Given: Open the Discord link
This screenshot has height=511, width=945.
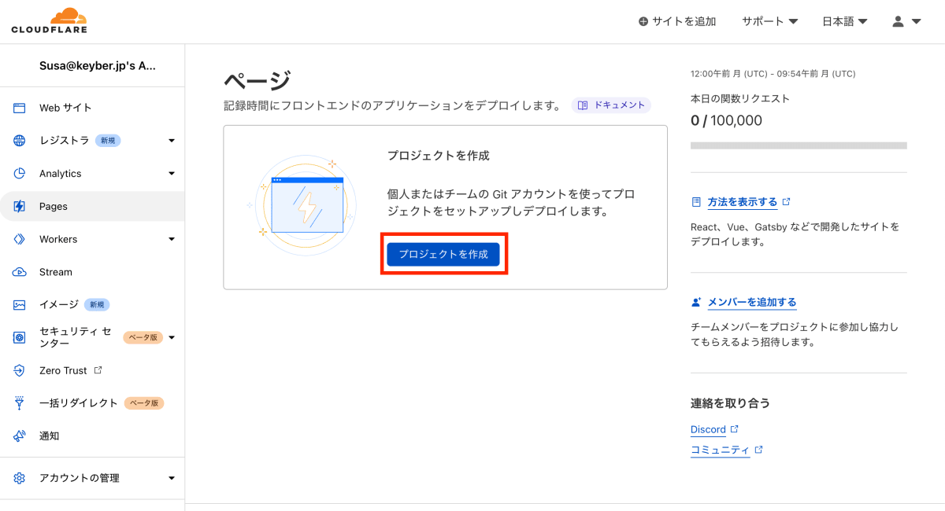Looking at the screenshot, I should [x=709, y=429].
